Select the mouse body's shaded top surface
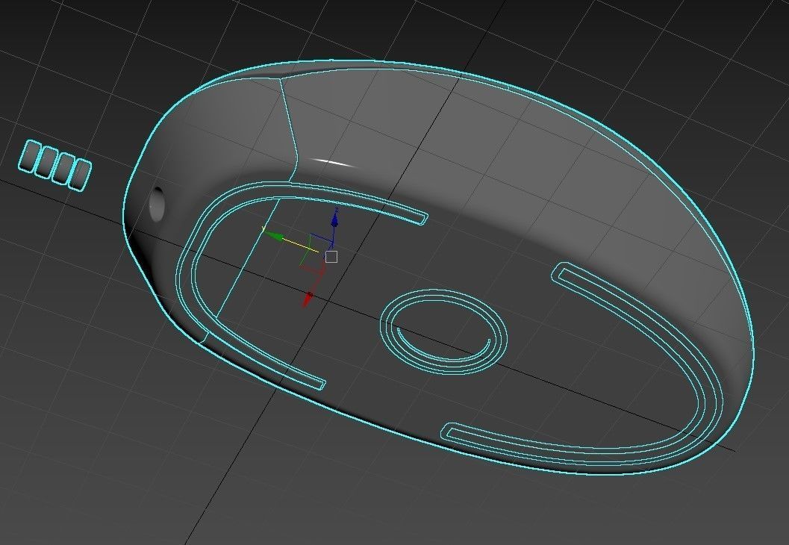The width and height of the screenshot is (789, 545). [503, 151]
